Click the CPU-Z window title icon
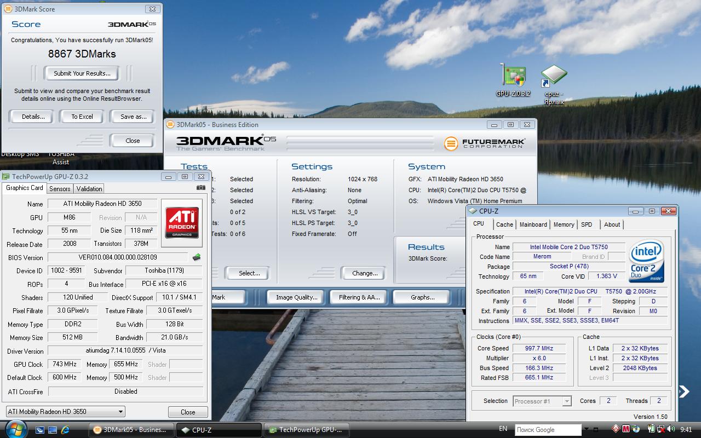This screenshot has height=438, width=701. point(473,211)
